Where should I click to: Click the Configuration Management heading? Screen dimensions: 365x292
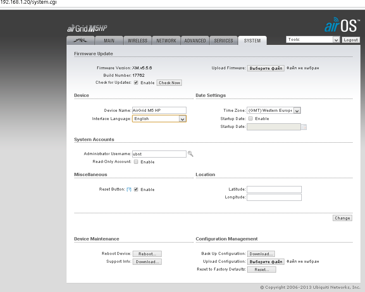click(x=227, y=239)
